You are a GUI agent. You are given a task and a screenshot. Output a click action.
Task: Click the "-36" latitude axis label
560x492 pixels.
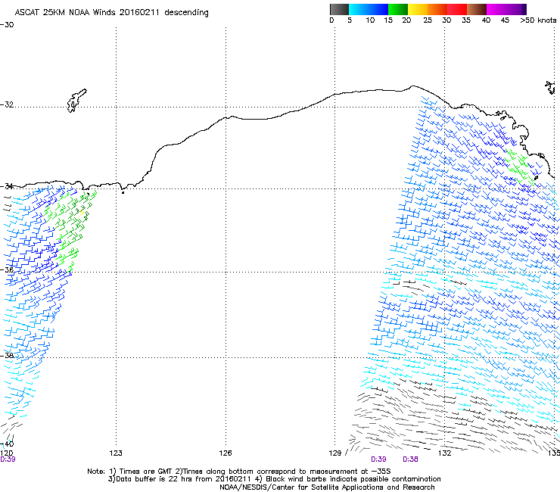7,270
